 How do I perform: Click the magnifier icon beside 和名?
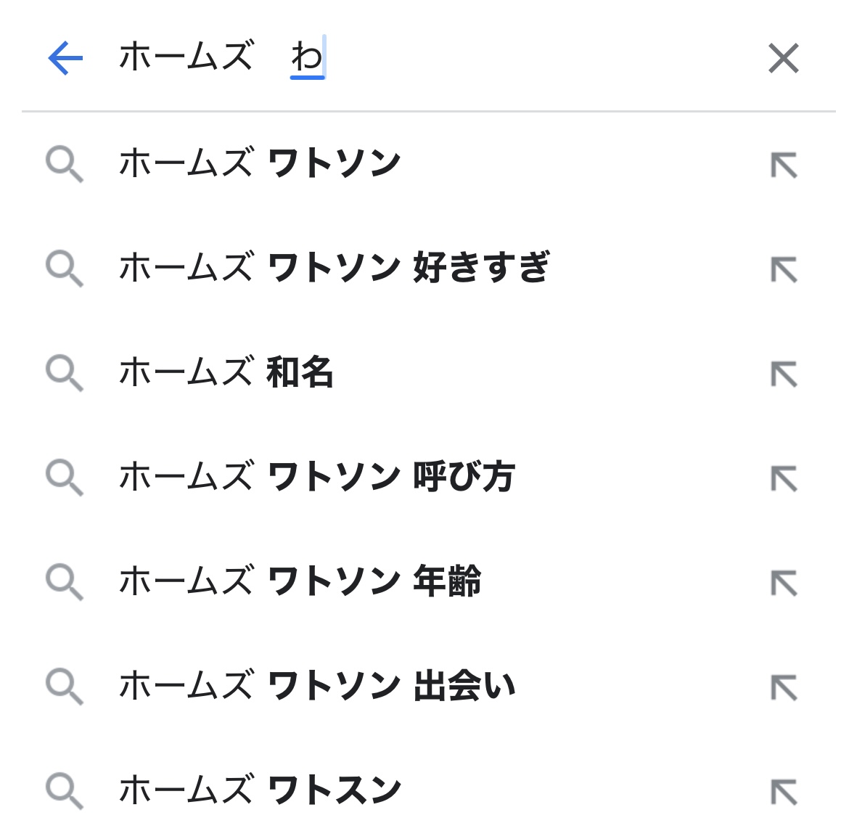pyautogui.click(x=64, y=373)
